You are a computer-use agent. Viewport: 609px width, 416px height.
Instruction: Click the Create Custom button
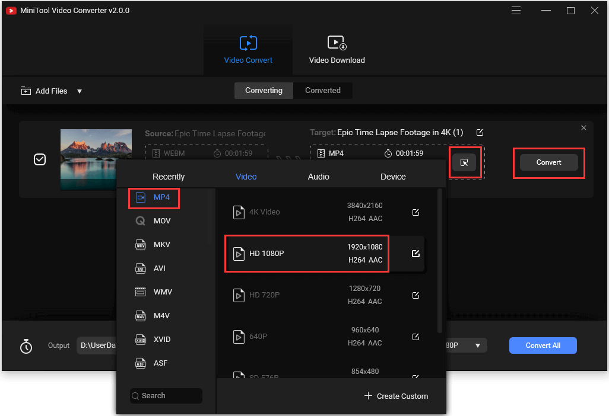(x=396, y=396)
